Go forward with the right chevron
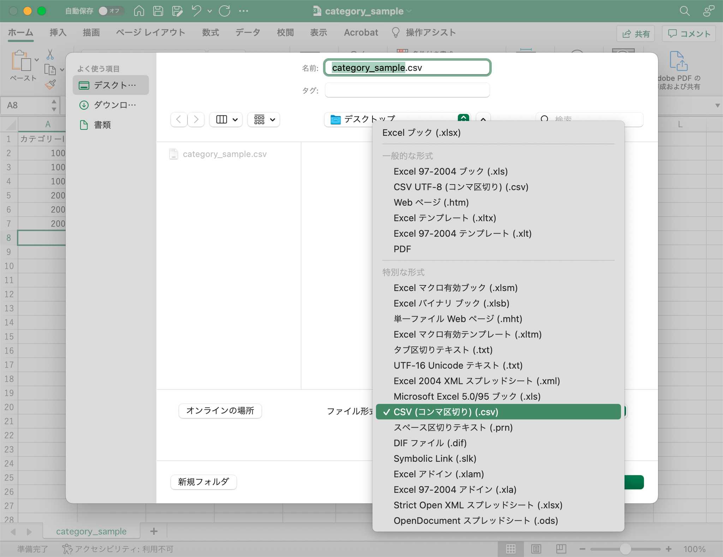The width and height of the screenshot is (723, 557). 196,120
